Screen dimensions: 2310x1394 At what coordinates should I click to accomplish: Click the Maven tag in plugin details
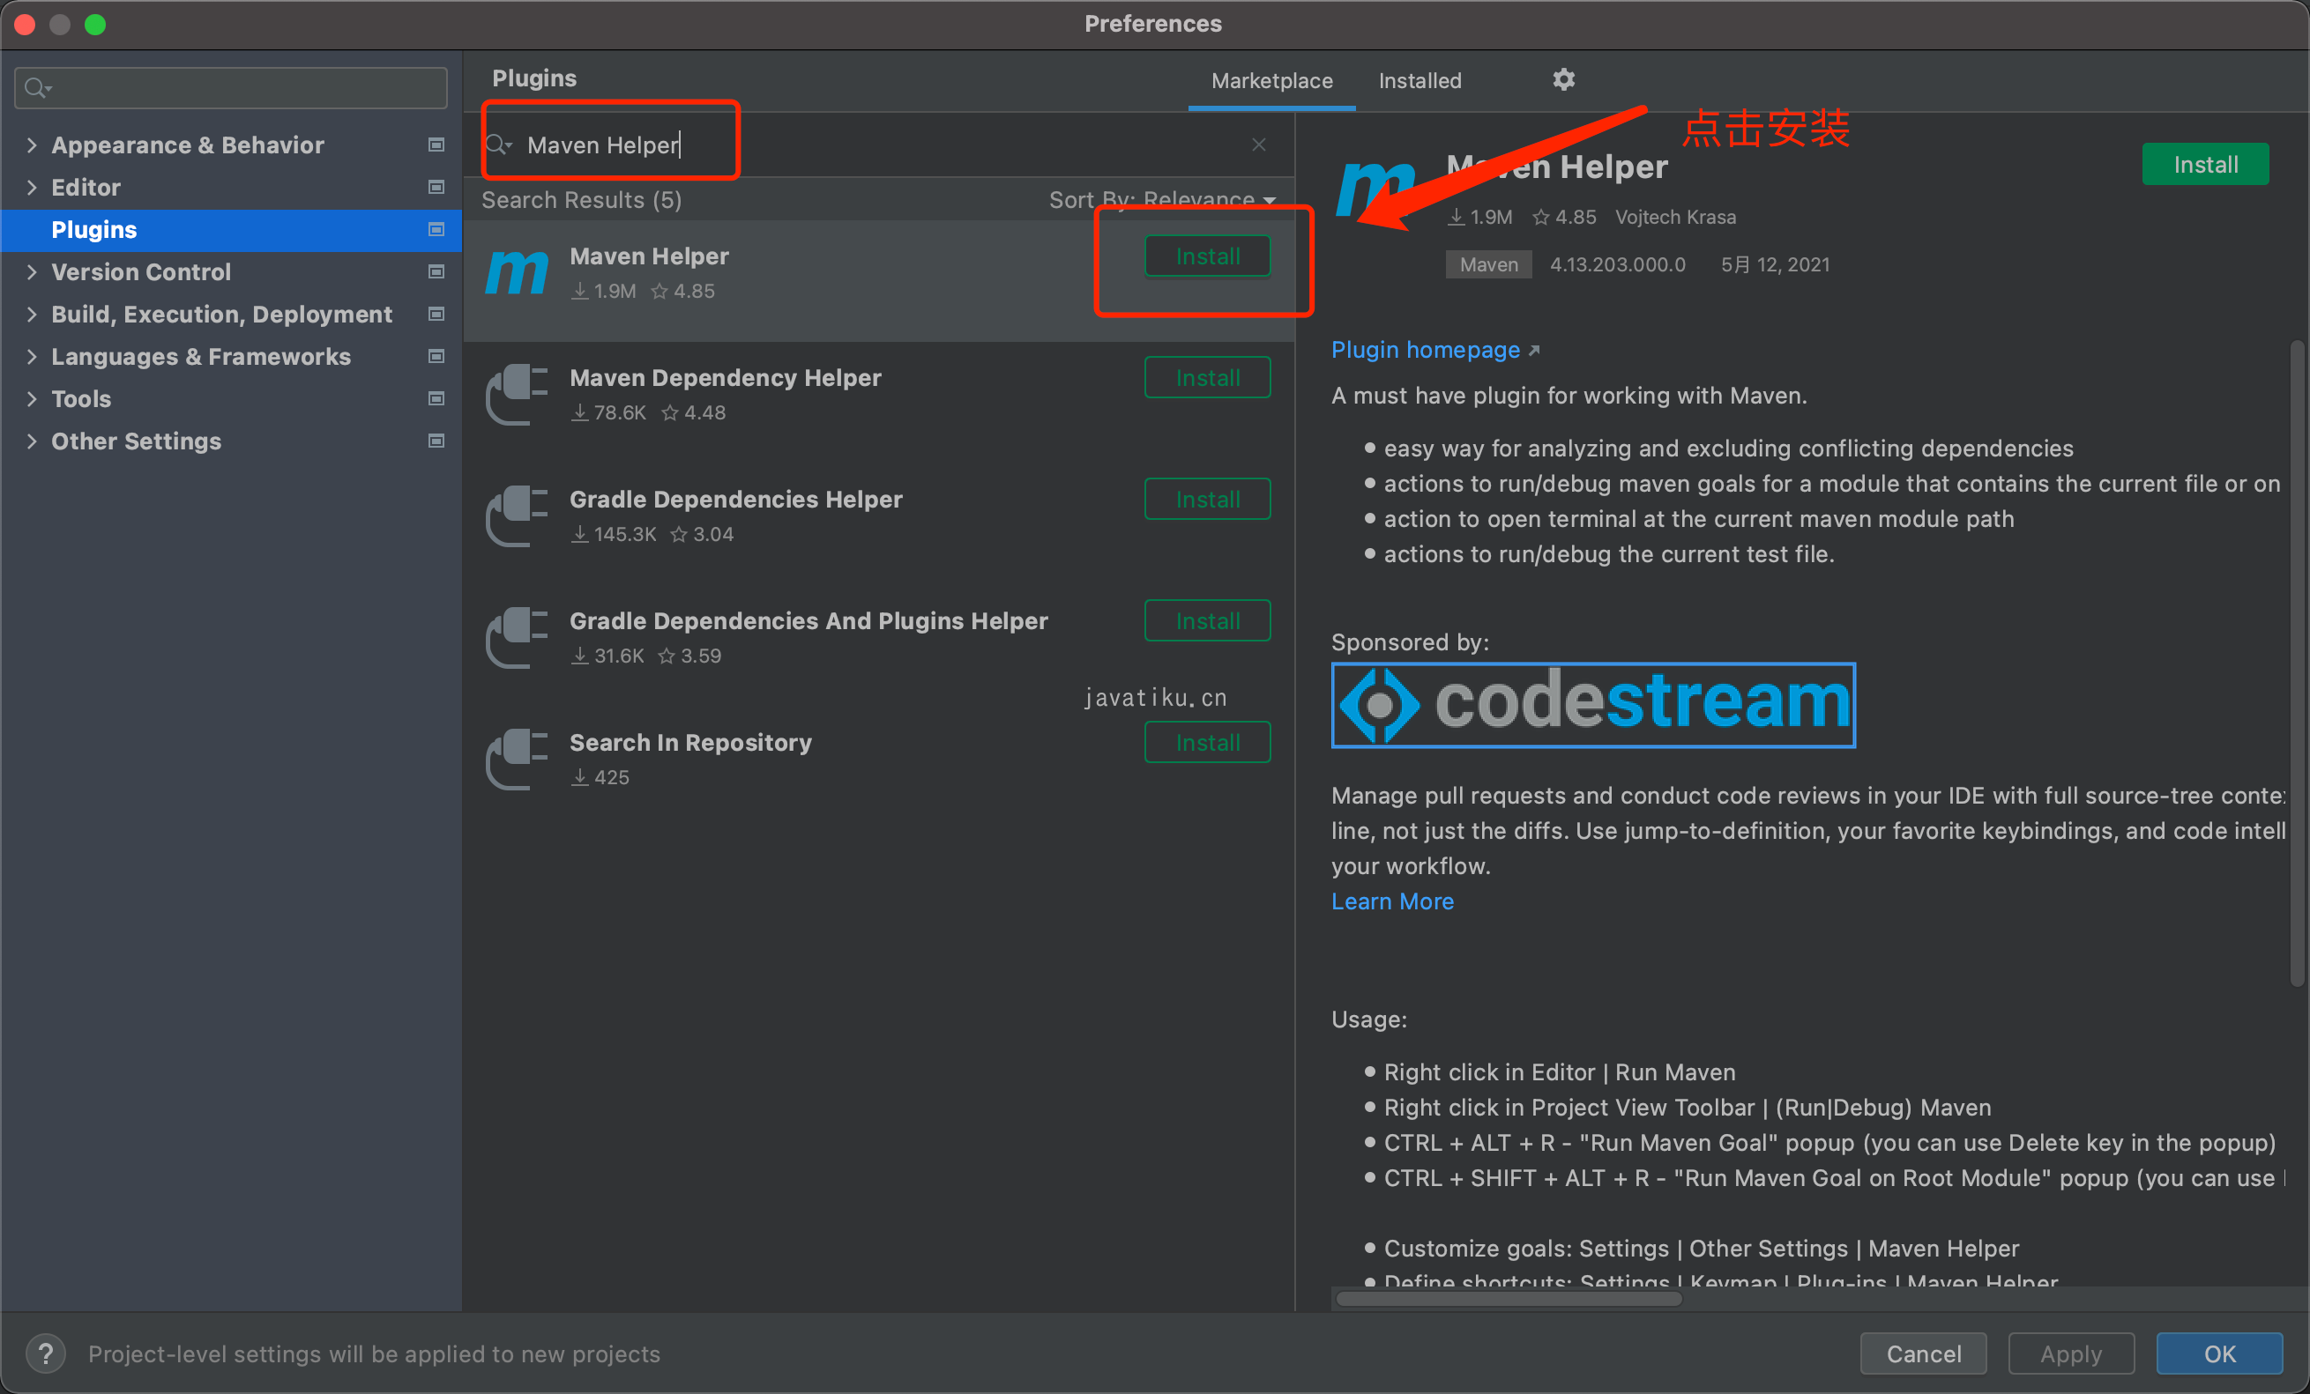(x=1489, y=264)
